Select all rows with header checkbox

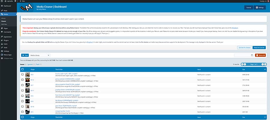(22, 69)
